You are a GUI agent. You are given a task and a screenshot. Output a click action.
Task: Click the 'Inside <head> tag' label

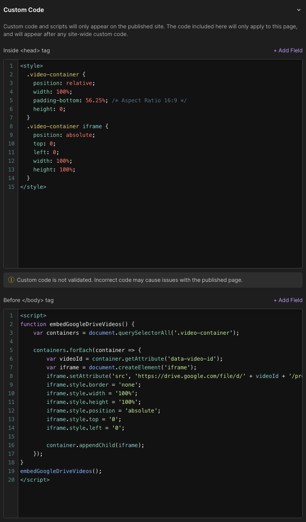26,50
